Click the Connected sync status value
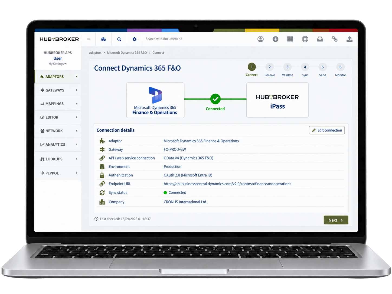 (175, 193)
